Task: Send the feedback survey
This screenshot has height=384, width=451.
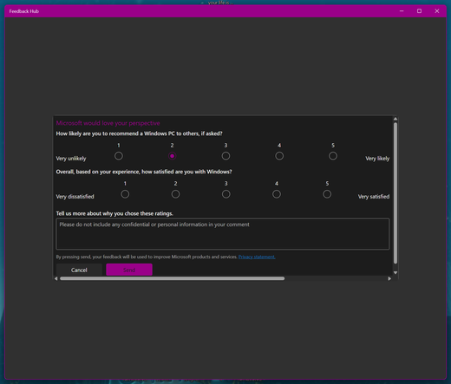Action: pyautogui.click(x=129, y=270)
